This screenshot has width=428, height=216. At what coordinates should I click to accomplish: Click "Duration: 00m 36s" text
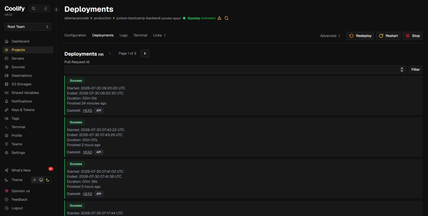[x=82, y=182]
